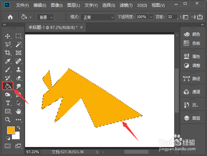Collapse the left toolbox double-arrow

pos(5,25)
